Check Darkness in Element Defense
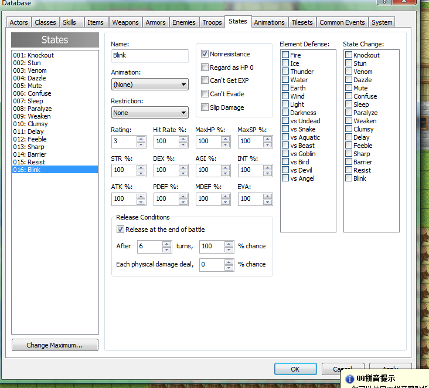 (x=285, y=112)
